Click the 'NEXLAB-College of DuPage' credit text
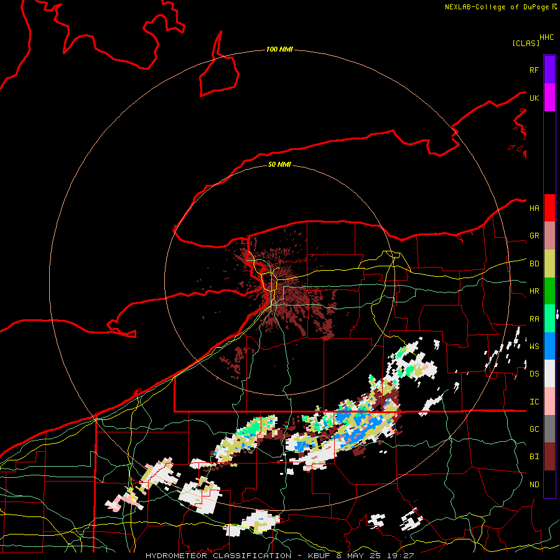The image size is (560, 560). [497, 7]
